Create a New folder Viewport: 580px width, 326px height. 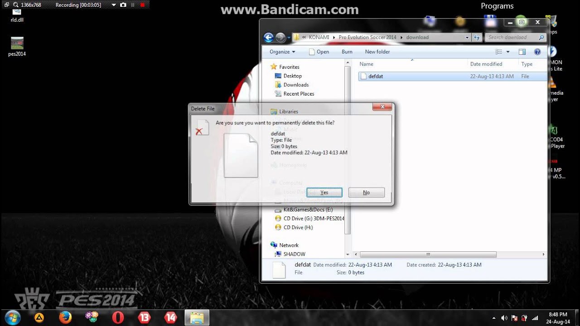(x=377, y=52)
